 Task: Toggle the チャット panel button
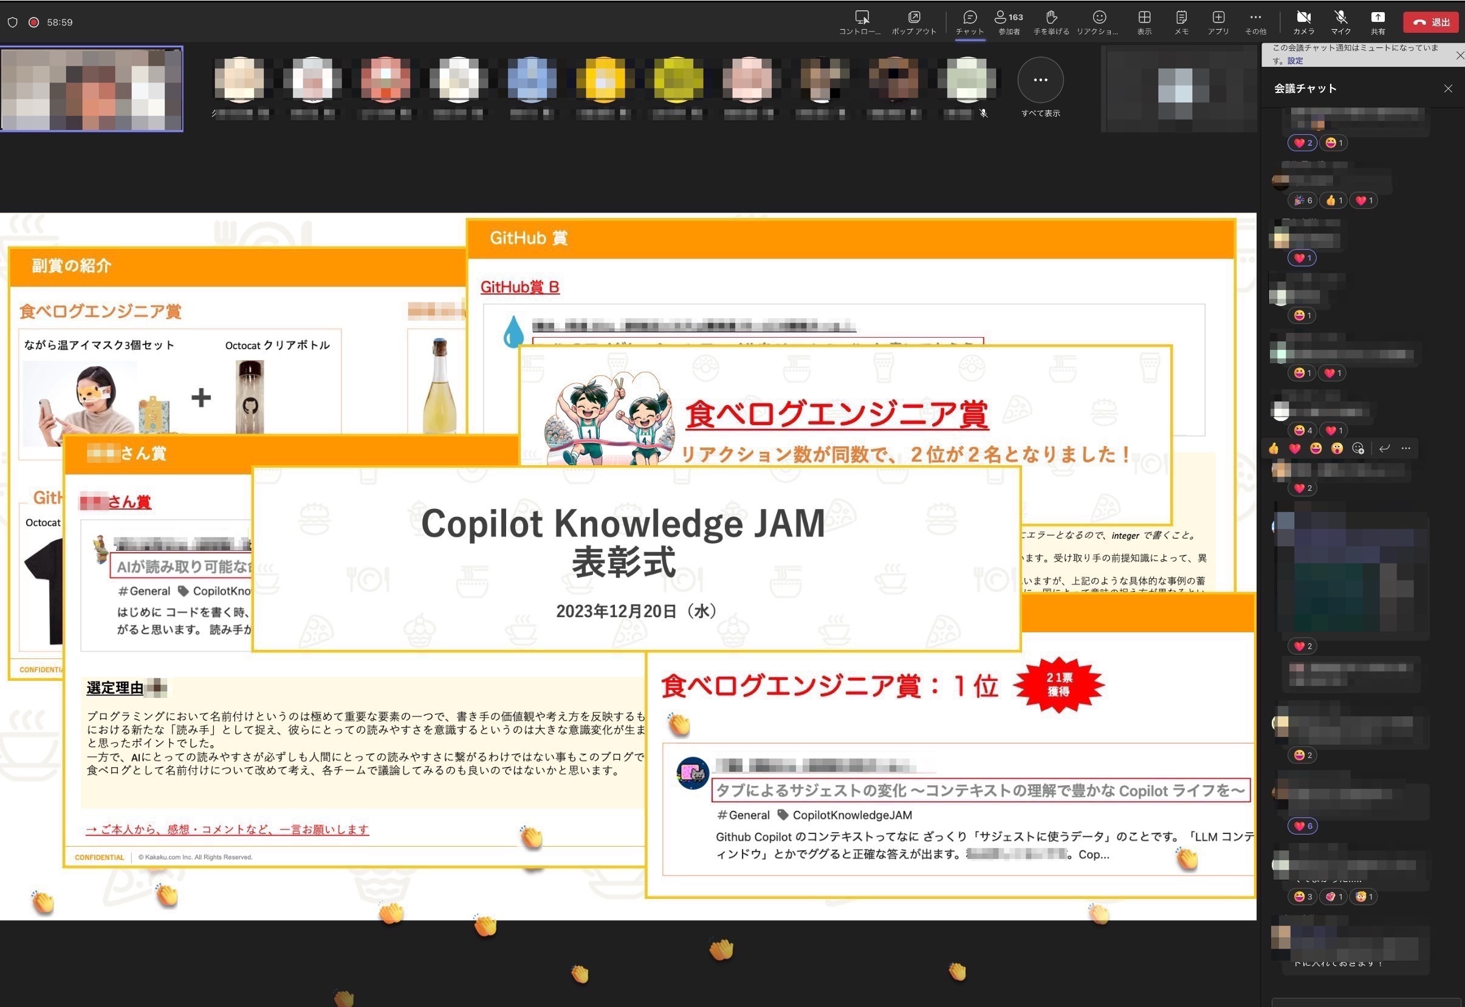pos(970,22)
